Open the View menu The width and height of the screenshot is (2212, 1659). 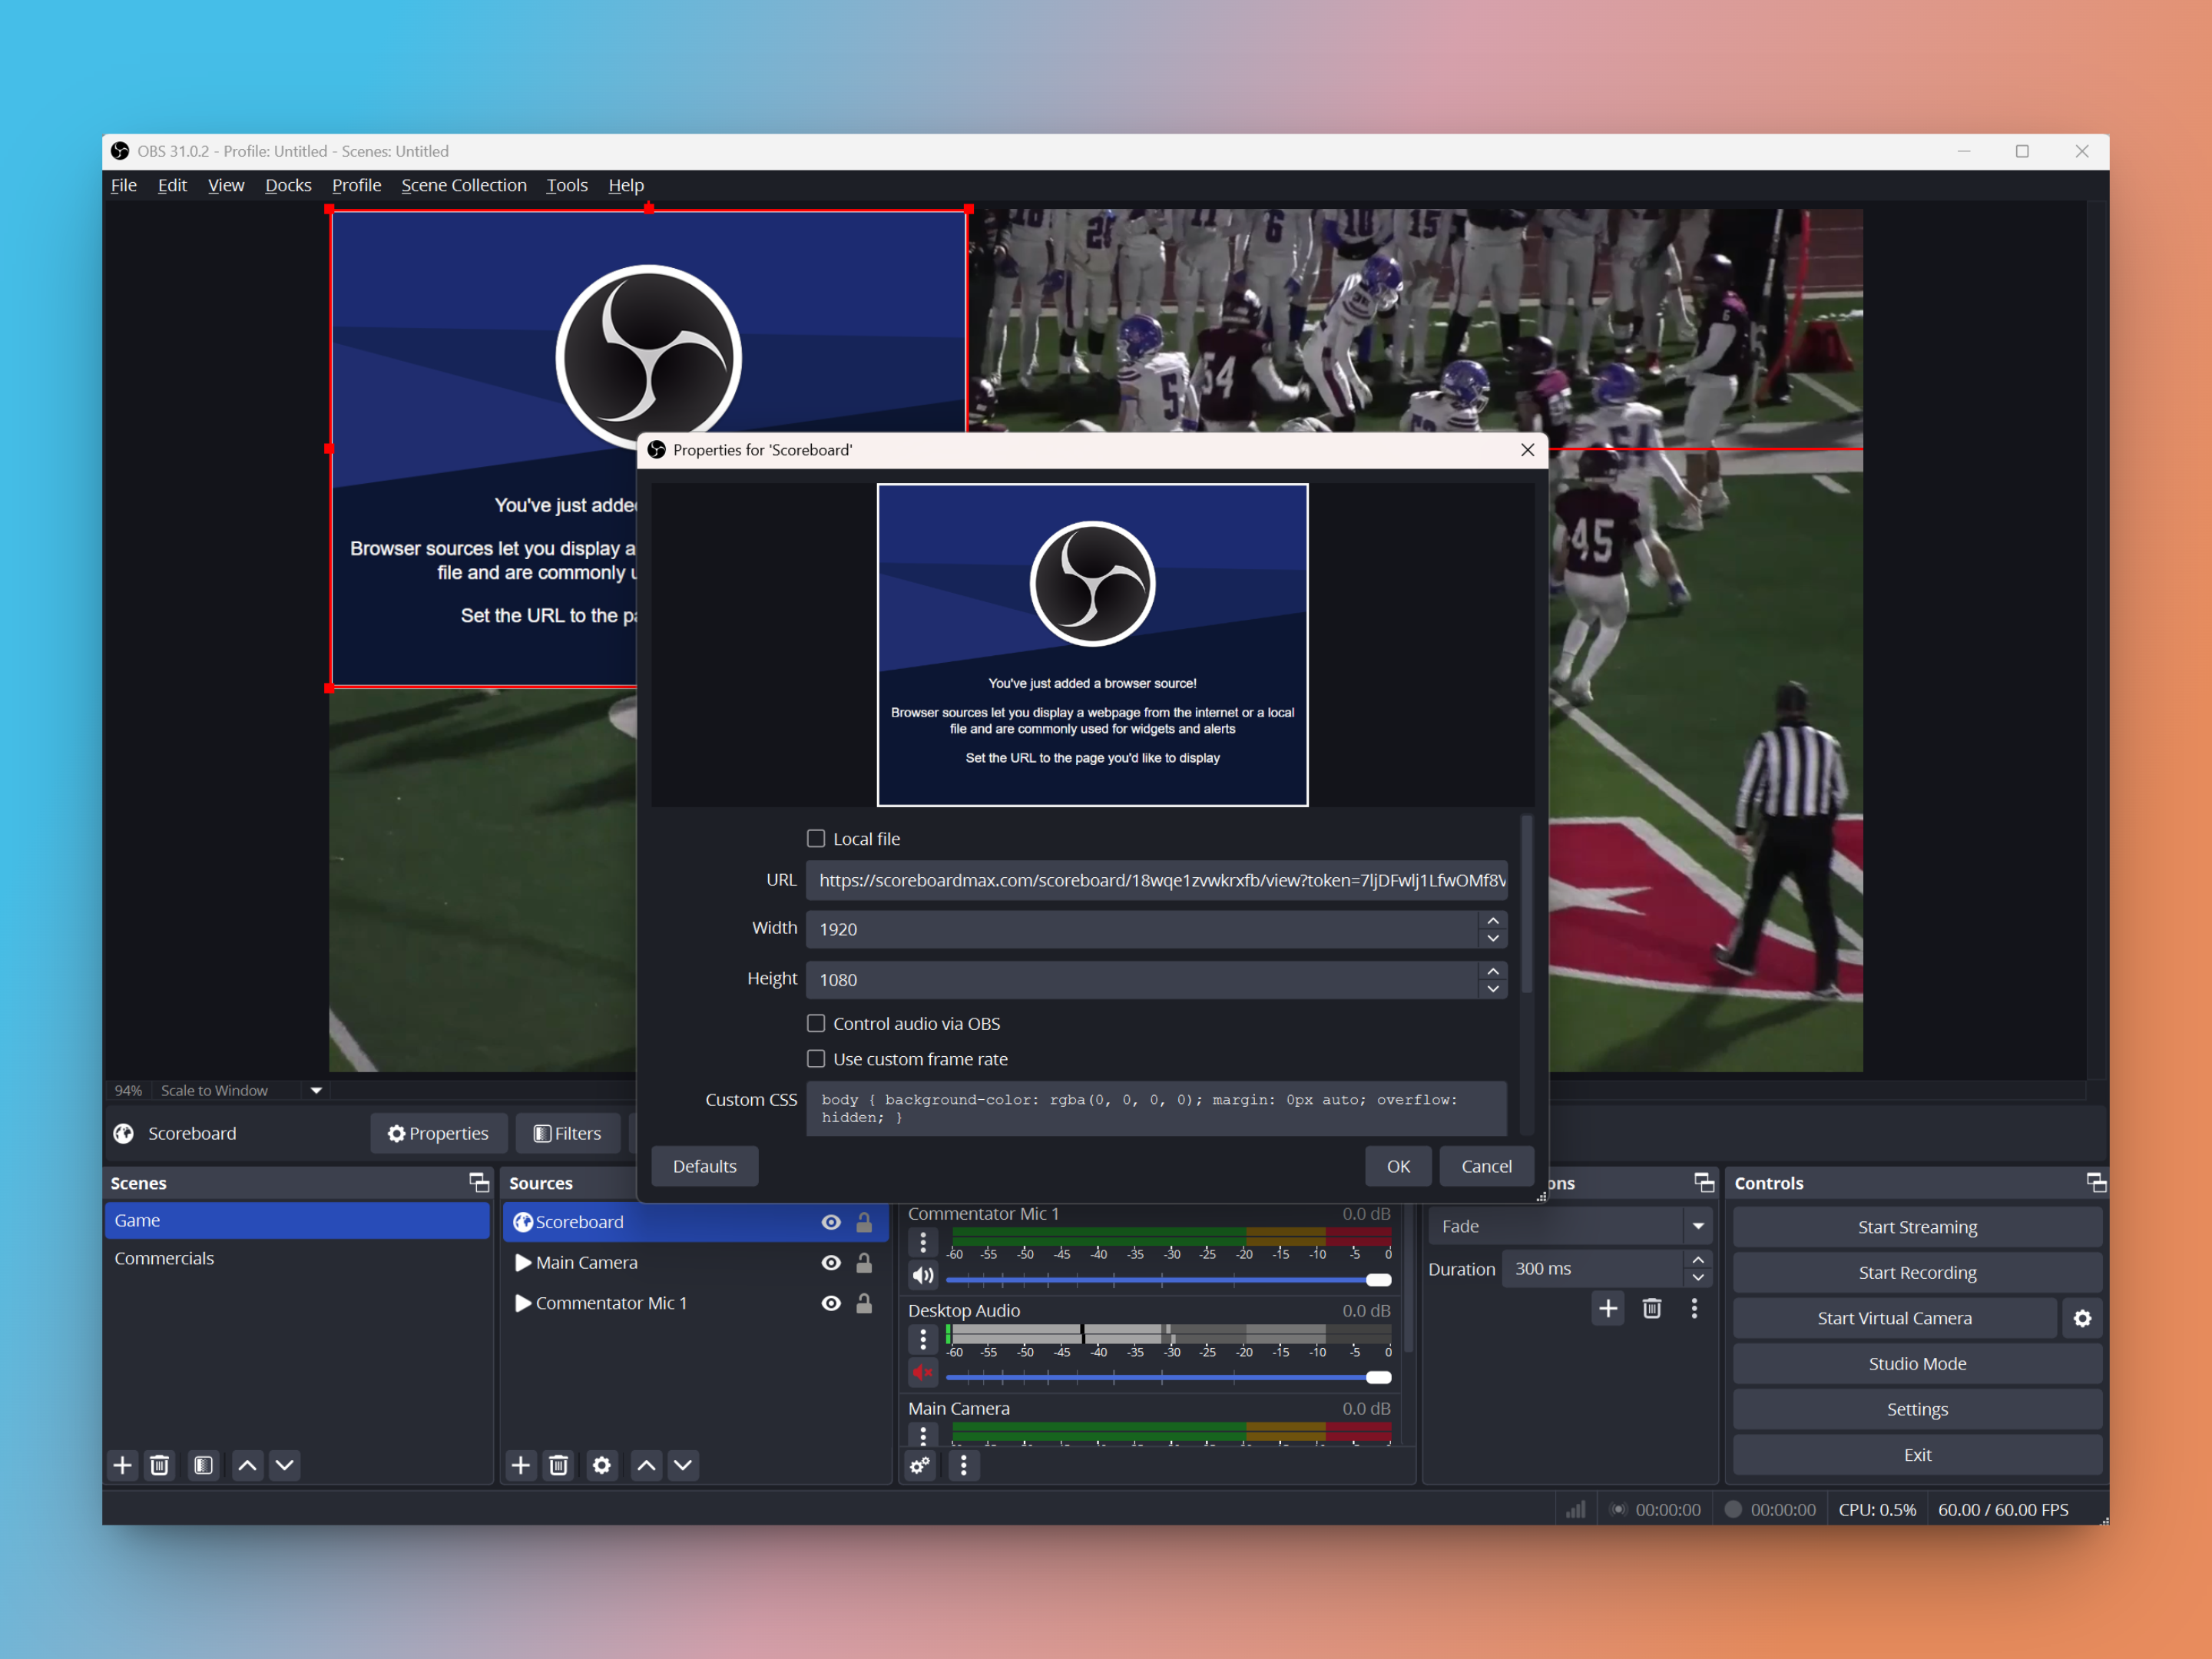point(226,185)
